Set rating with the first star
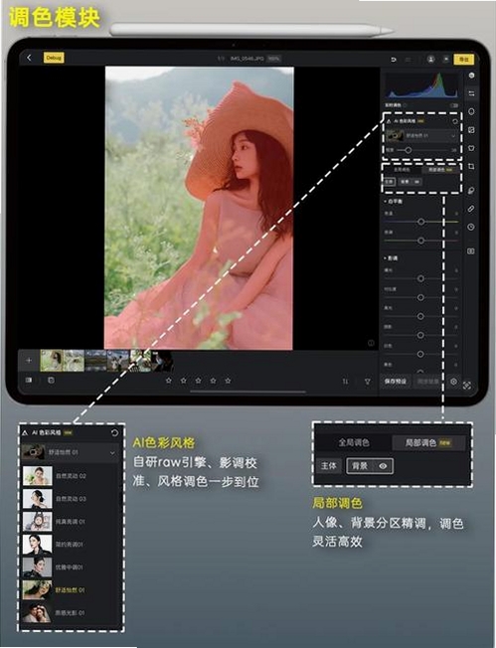This screenshot has height=648, width=496. [x=169, y=381]
